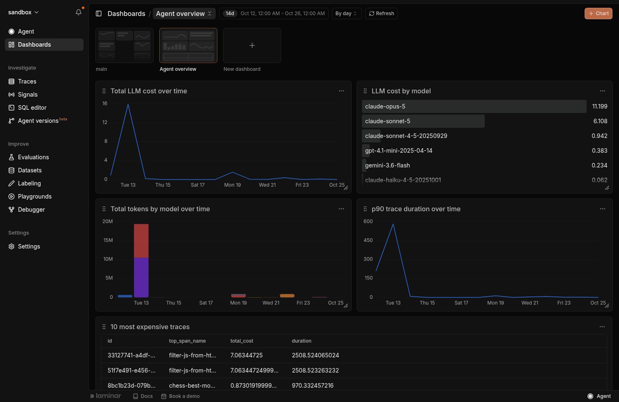This screenshot has height=402, width=619.
Task: Click the claude-sonnet-5 cost bar
Action: (423, 121)
